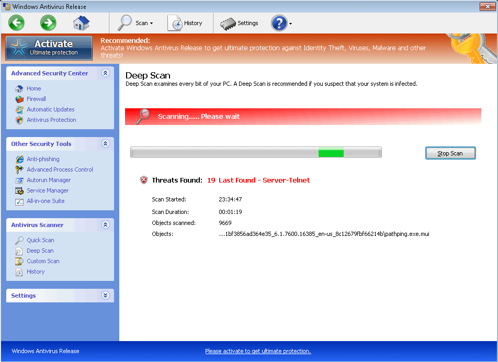498x362 pixels.
Task: Open the Scan dropdown in toolbar
Action: pyautogui.click(x=135, y=23)
